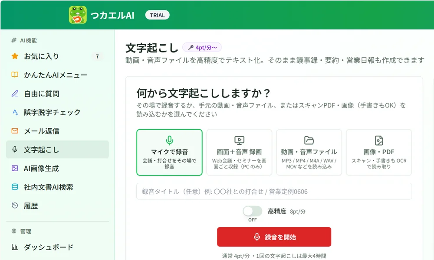Open 誤字脱字チェック spell-check icon
434x260 pixels.
(15, 112)
